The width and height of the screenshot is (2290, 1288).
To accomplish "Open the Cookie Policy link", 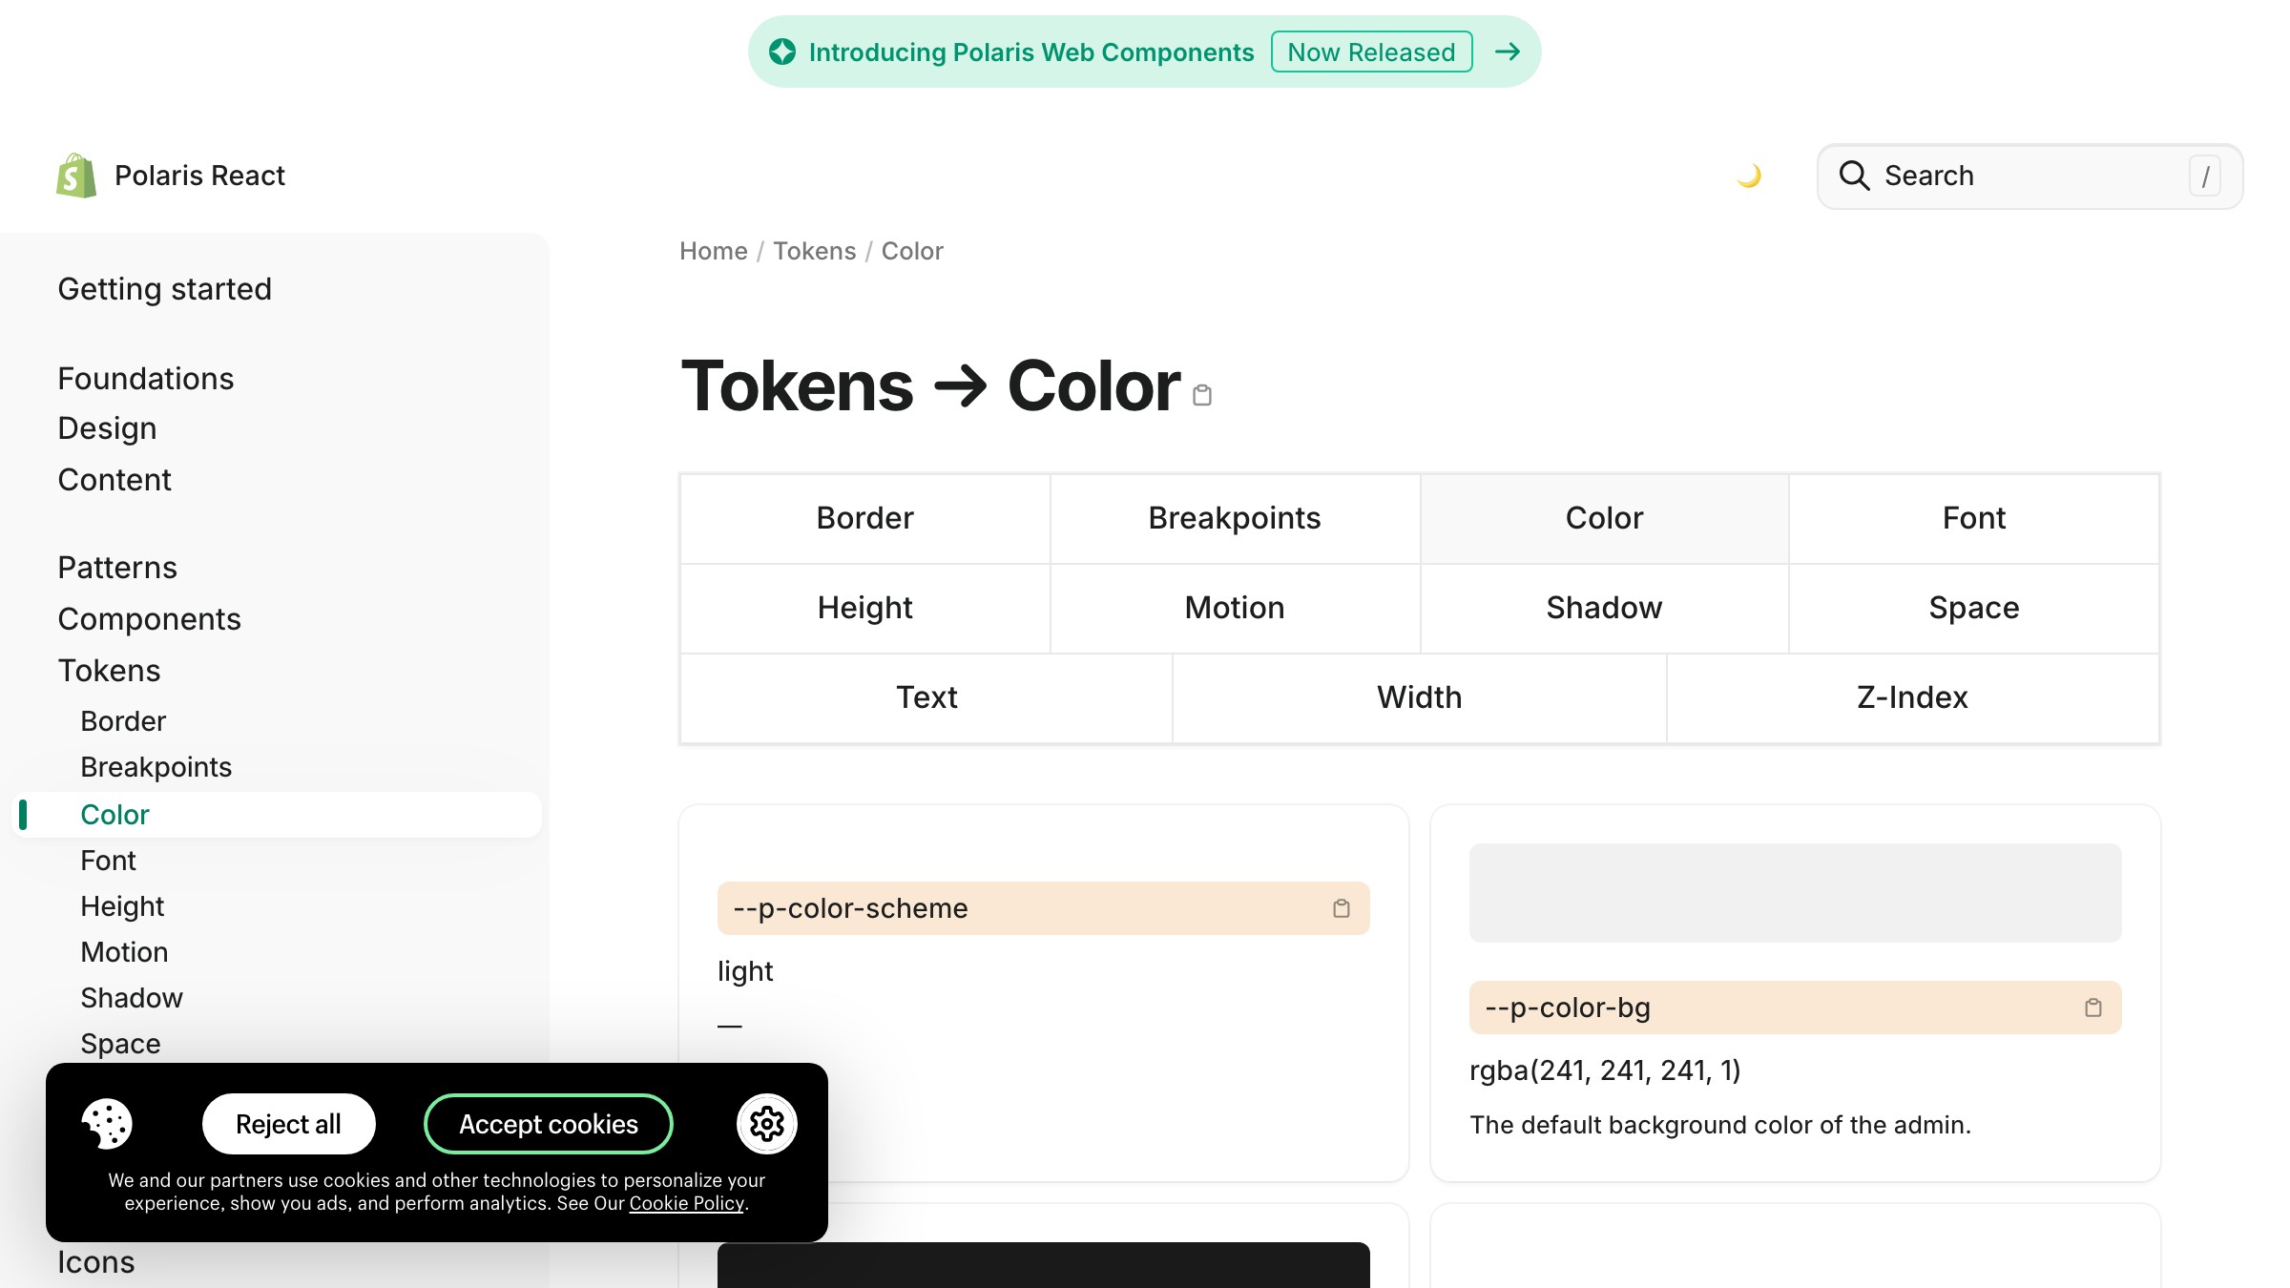I will pyautogui.click(x=685, y=1203).
